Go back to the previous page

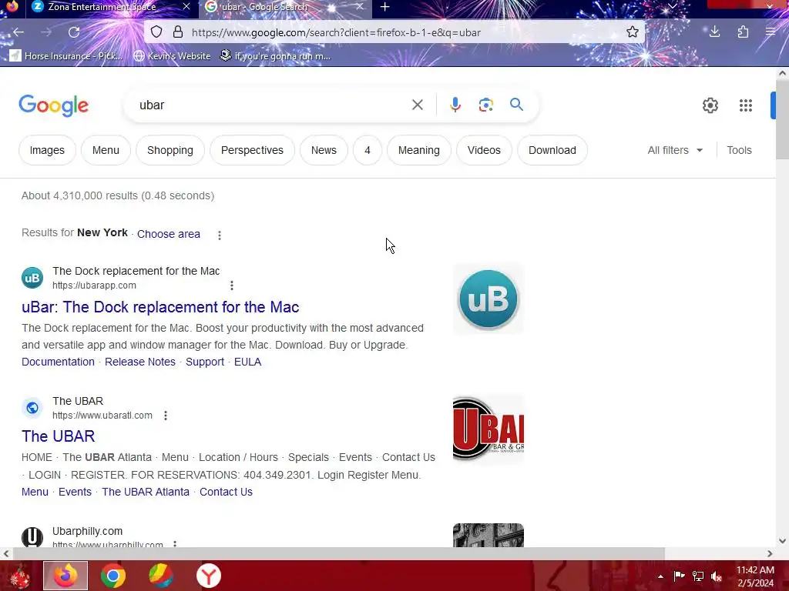(x=18, y=32)
